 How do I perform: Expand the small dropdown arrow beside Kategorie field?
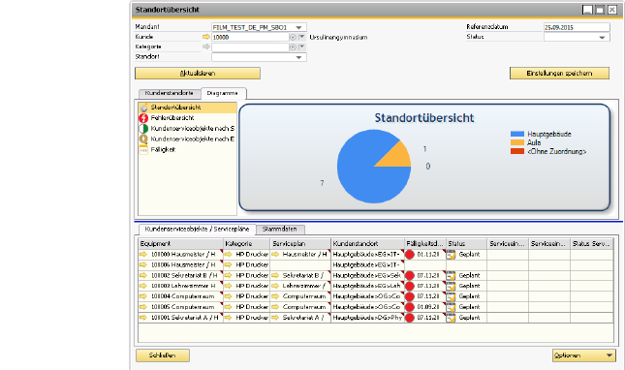pyautogui.click(x=301, y=46)
